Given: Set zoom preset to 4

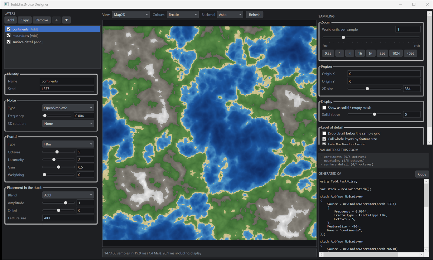Looking at the screenshot, I should coord(349,53).
